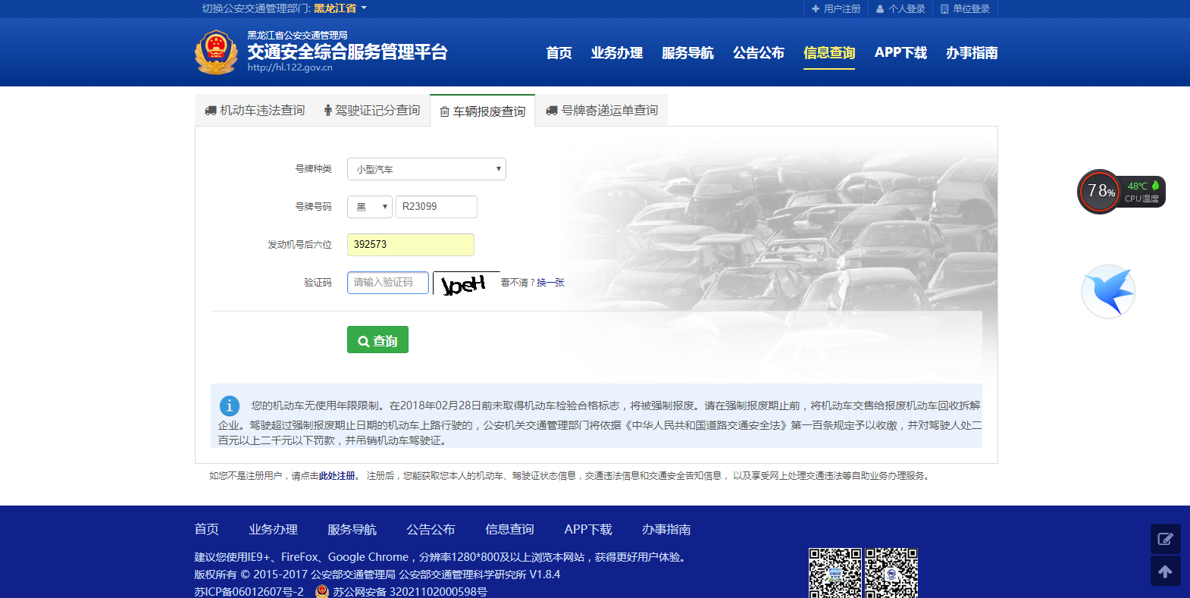Focus the 验证码 input field
Image resolution: width=1190 pixels, height=598 pixels.
tap(388, 283)
